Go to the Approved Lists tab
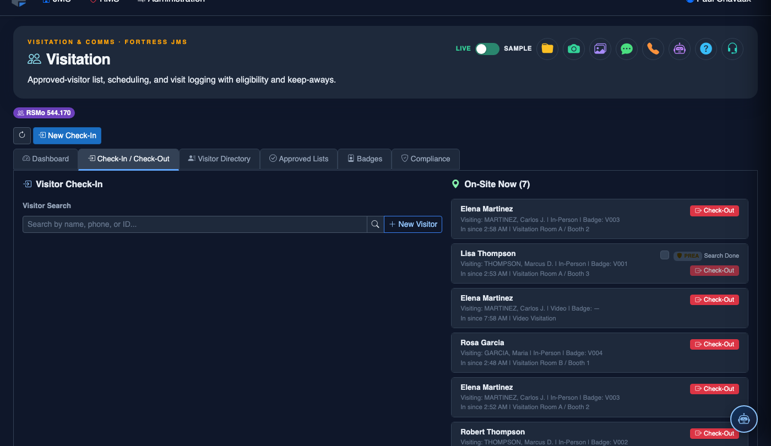 click(298, 159)
